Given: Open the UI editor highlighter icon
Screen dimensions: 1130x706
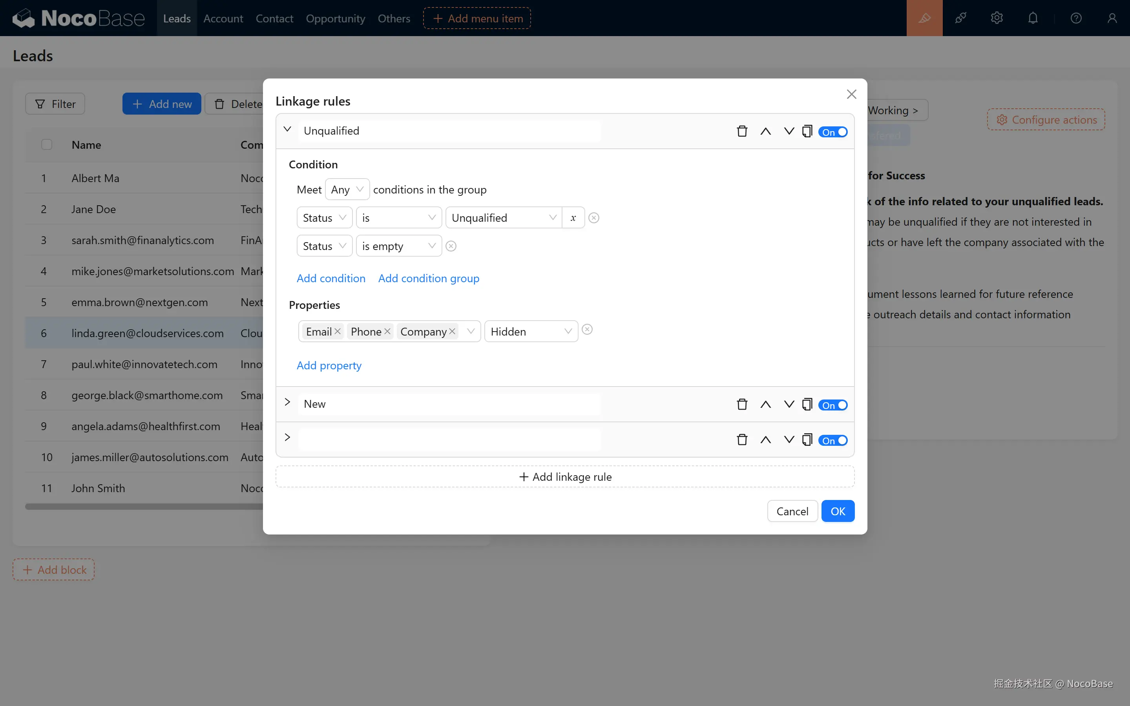Looking at the screenshot, I should [924, 18].
